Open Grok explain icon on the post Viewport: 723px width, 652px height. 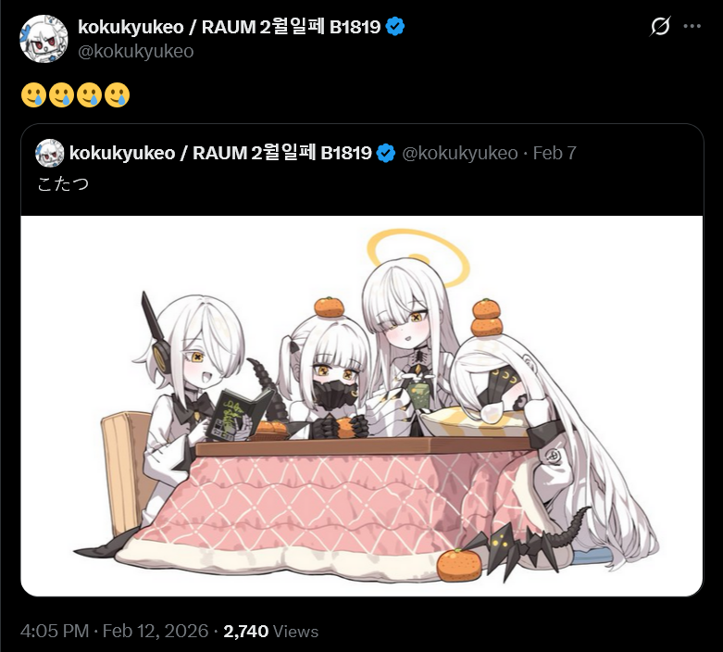click(x=660, y=26)
